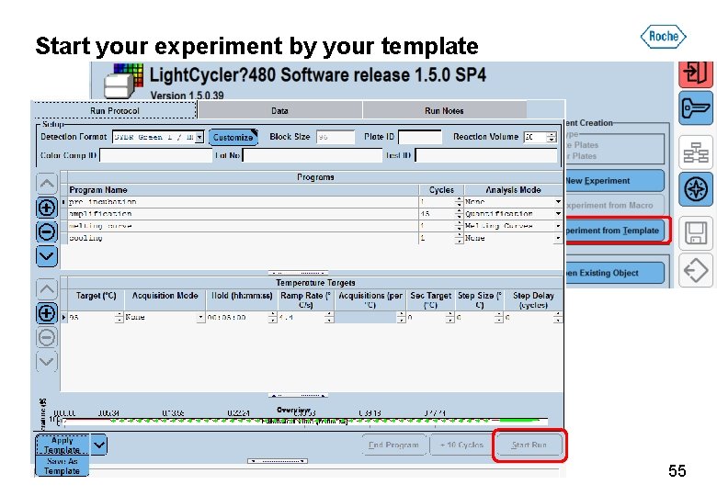
Task: Switch to Data tab
Action: [279, 110]
